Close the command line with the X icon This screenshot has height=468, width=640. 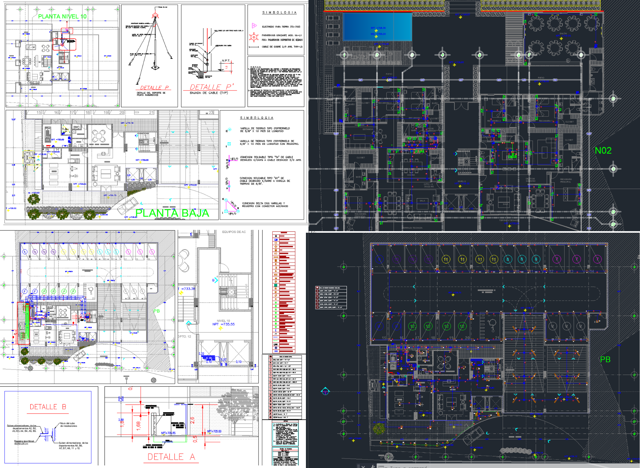tap(363, 467)
